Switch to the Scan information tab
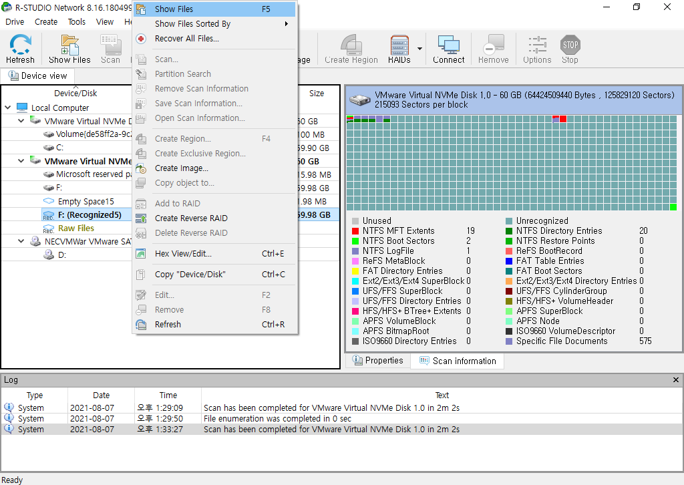684x485 pixels. (x=458, y=361)
